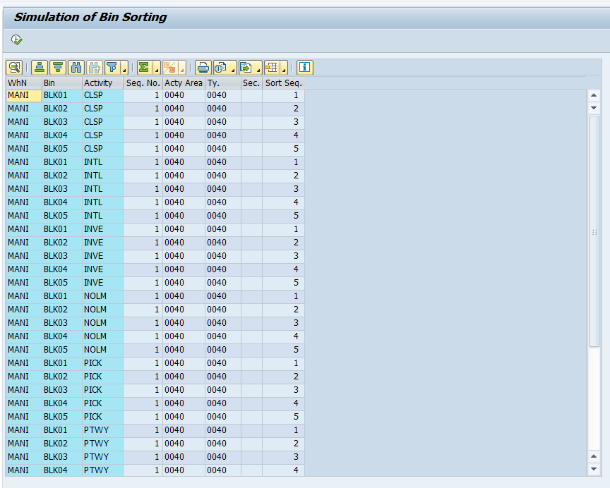This screenshot has height=488, width=610.
Task: Open the Information icon in the toolbar
Action: 304,68
